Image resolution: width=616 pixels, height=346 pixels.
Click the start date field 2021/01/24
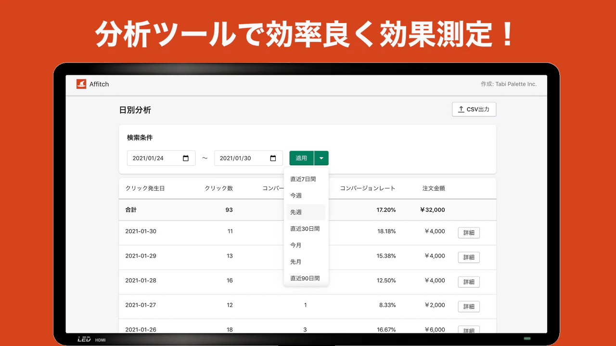(x=161, y=158)
